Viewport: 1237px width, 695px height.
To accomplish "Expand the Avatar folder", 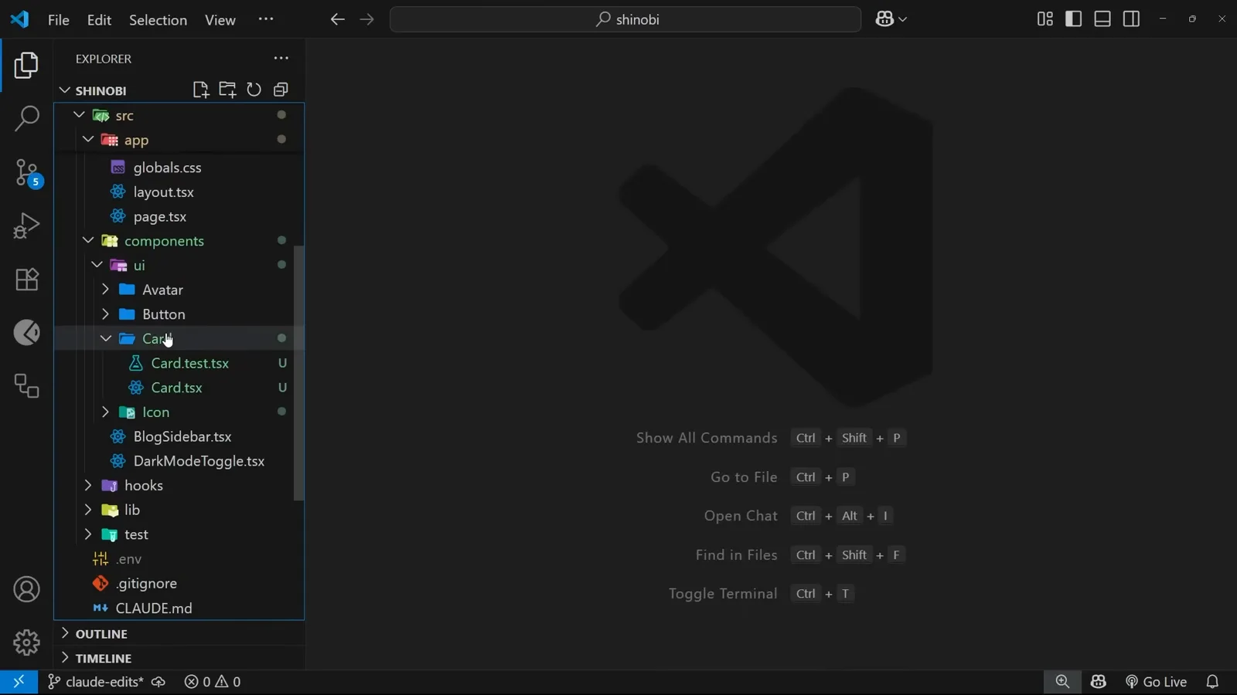I will (x=106, y=290).
